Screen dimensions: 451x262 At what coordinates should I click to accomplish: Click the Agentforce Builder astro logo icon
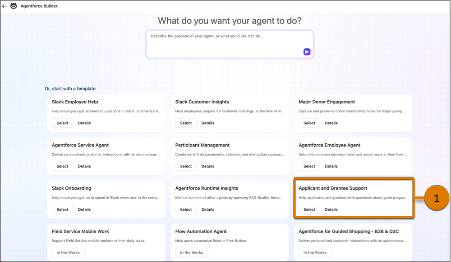[14, 6]
